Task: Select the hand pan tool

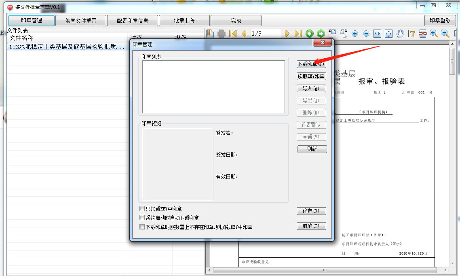Action: [400, 34]
